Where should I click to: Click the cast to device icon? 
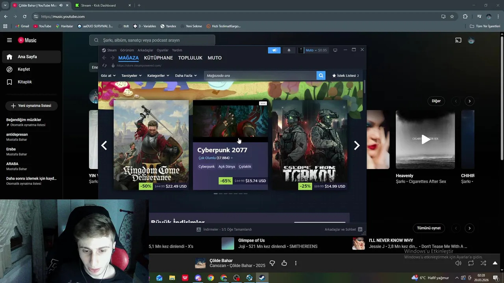[458, 40]
